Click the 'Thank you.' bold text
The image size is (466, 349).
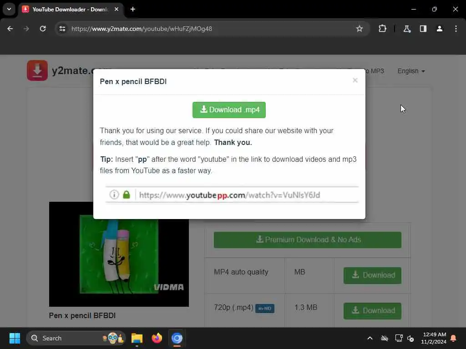[233, 142]
